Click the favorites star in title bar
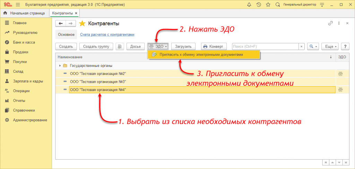This screenshot has height=169, width=355. click(x=268, y=5)
